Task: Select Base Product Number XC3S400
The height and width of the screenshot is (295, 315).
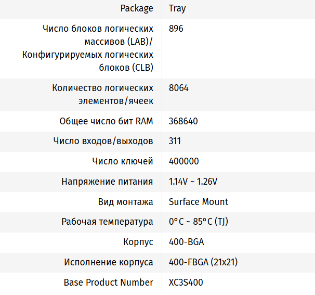Action: 186,283
